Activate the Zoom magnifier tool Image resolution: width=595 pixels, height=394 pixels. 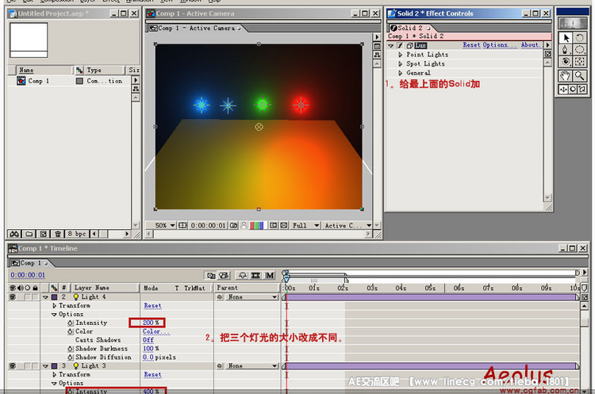coord(579,76)
